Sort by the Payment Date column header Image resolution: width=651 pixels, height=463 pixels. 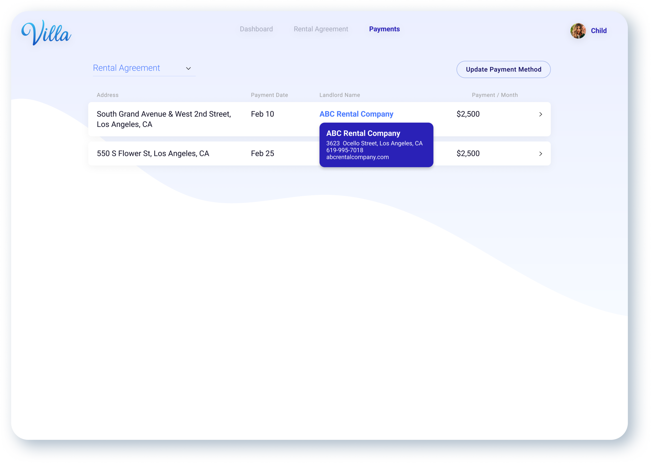(269, 95)
